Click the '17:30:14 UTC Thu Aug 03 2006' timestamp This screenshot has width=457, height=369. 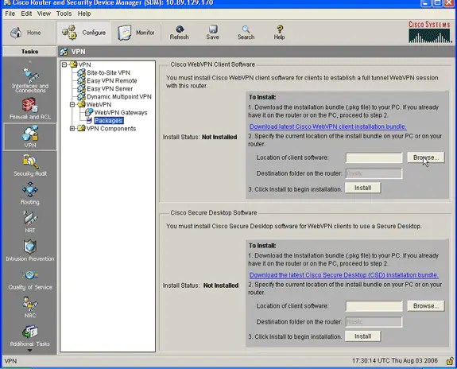click(x=395, y=360)
